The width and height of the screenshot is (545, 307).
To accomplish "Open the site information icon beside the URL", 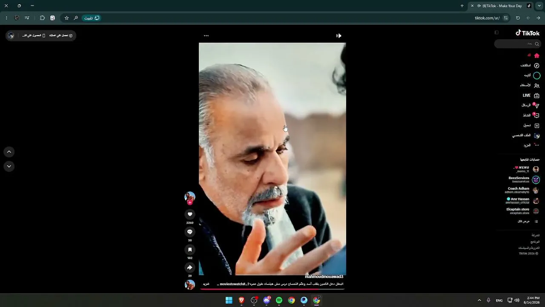I will click(x=506, y=18).
